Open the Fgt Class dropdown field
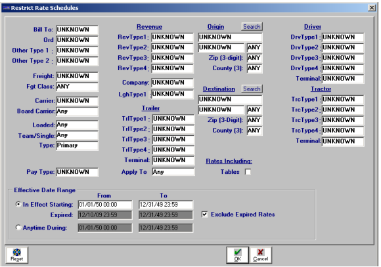Viewport: 381px width, 267px height. click(x=77, y=87)
